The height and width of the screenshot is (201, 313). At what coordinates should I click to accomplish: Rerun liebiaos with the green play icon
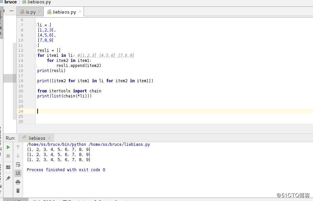tap(8, 147)
